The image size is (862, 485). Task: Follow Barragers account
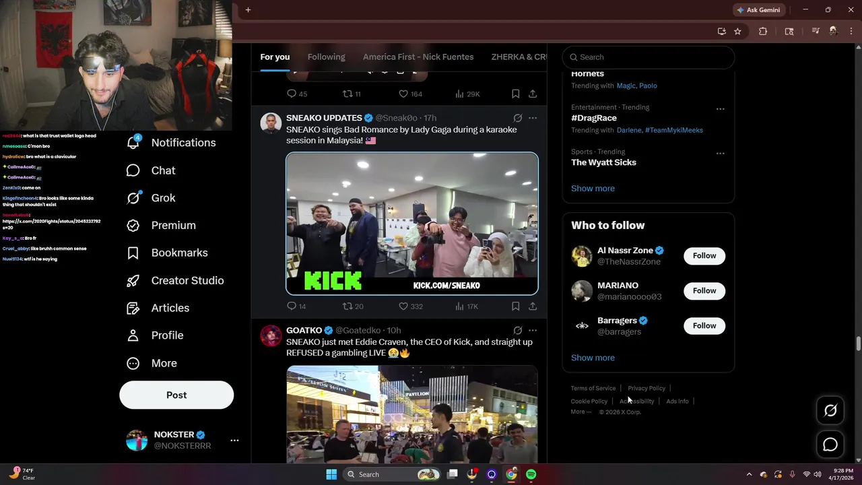click(704, 325)
